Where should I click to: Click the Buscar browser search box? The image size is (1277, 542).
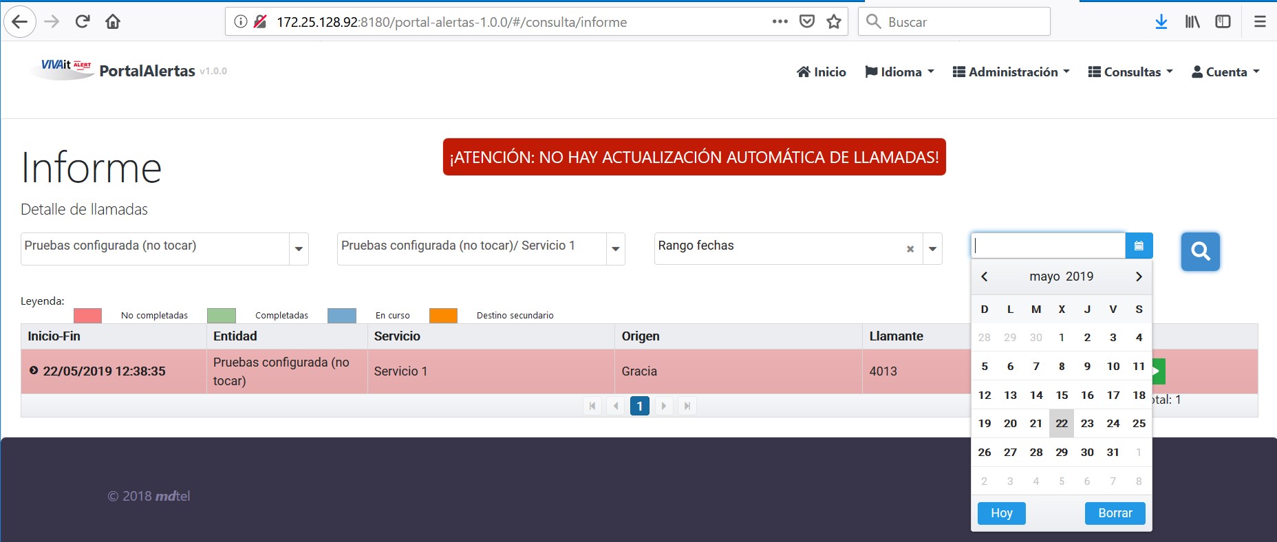[954, 22]
